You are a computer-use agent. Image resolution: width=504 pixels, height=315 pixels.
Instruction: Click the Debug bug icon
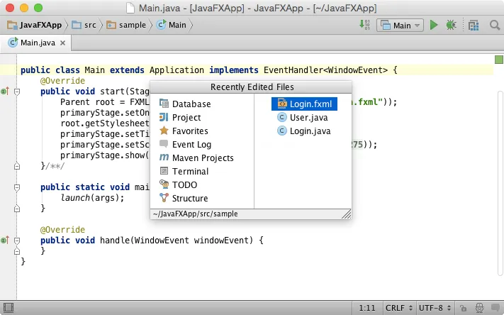452,25
